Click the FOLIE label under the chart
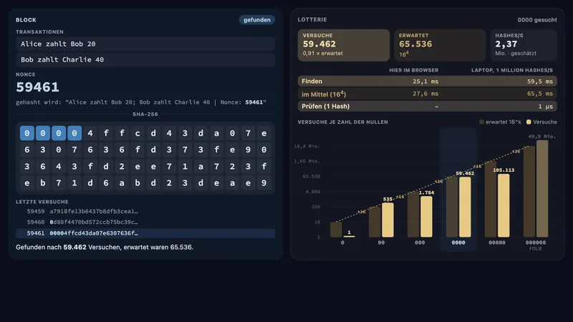Viewport: 573px width, 322px height. point(536,248)
